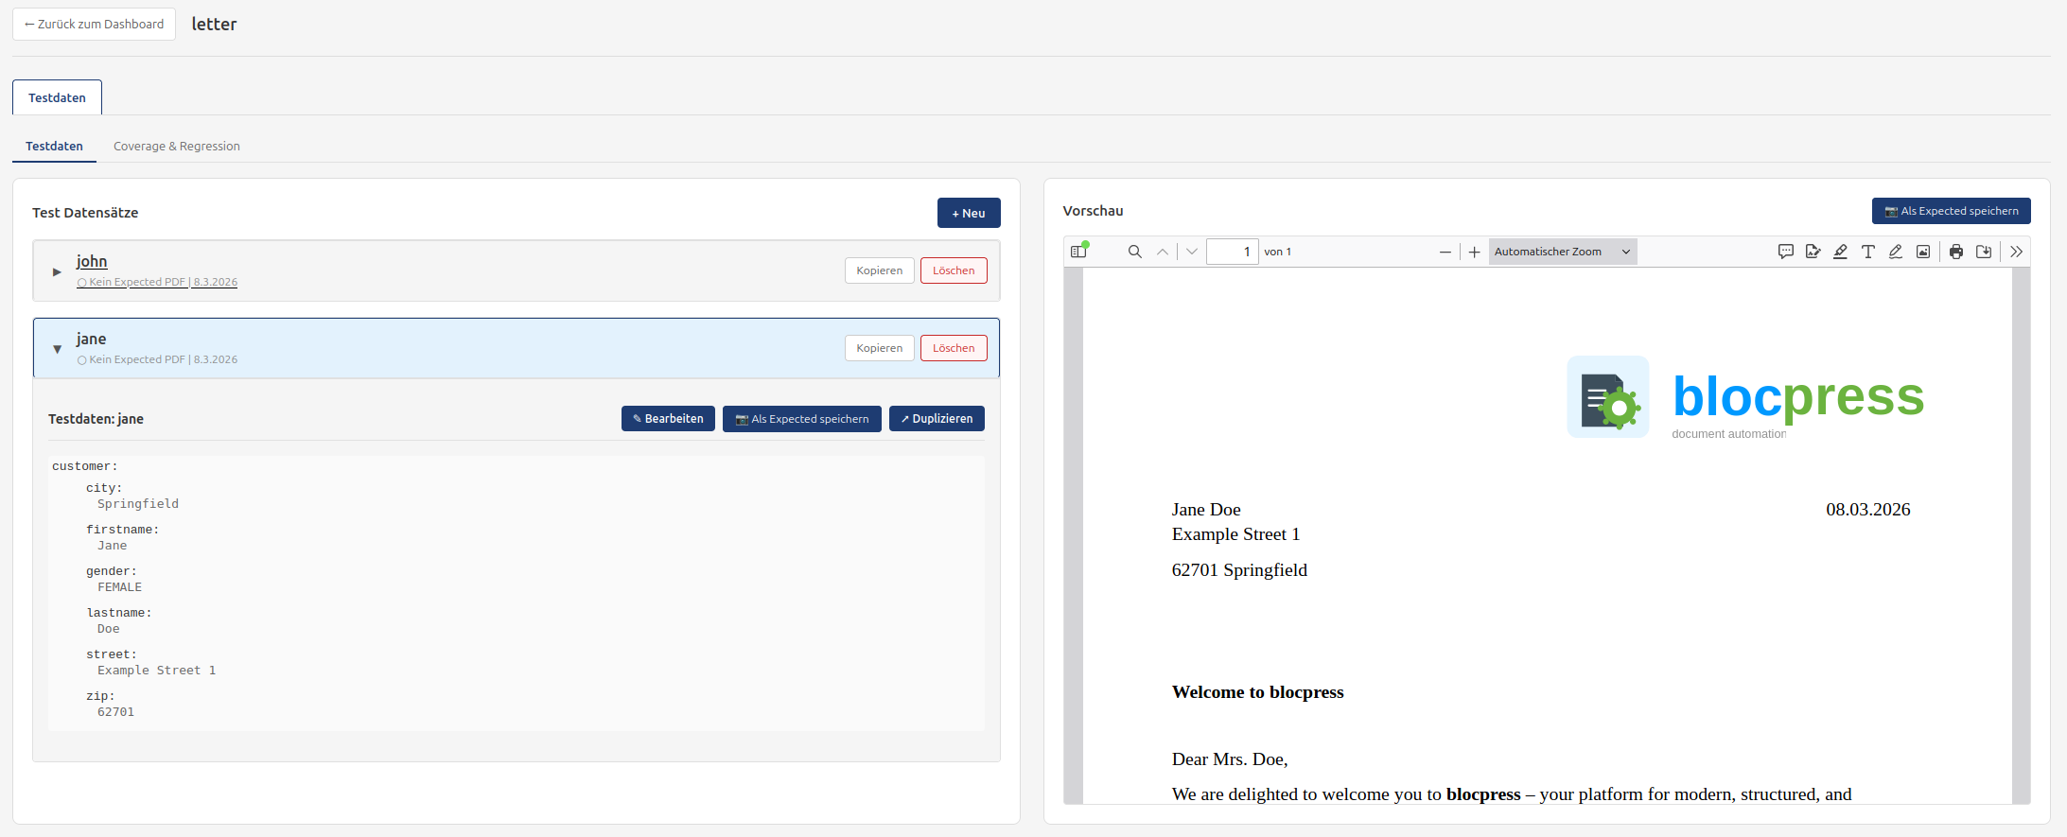Go to next PDF page

[1192, 252]
